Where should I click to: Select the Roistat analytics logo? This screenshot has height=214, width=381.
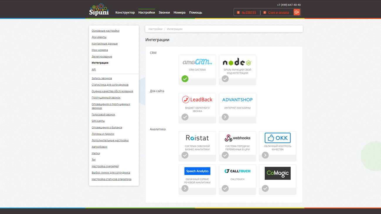(197, 138)
